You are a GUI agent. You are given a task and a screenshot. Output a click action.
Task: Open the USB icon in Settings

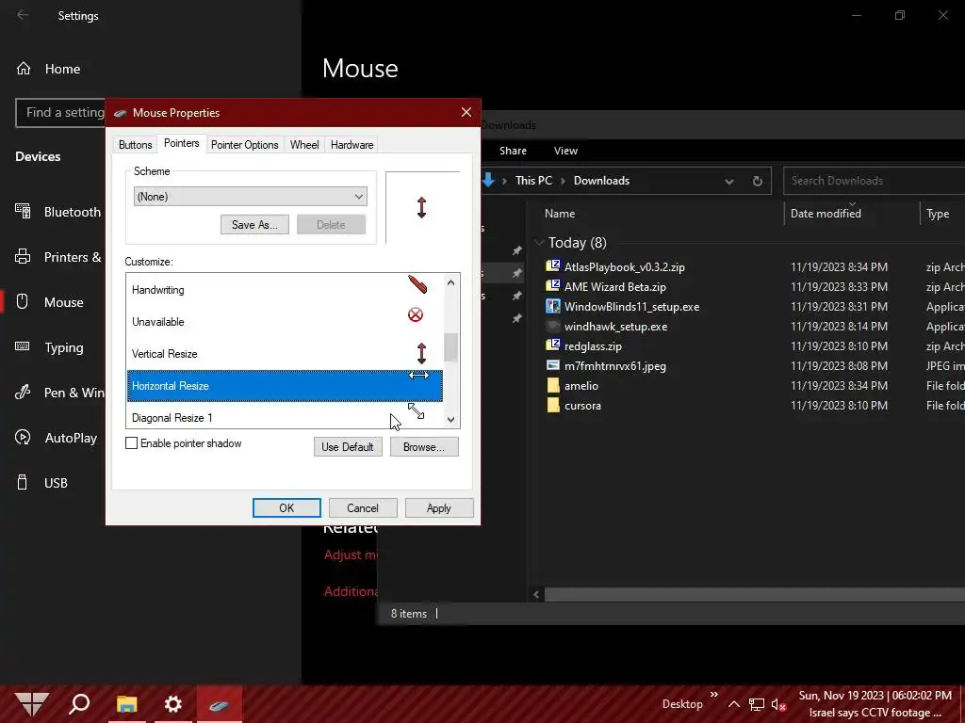[23, 483]
